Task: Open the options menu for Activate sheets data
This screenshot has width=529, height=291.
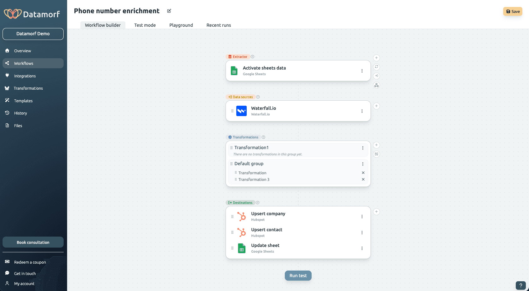Action: pyautogui.click(x=362, y=71)
